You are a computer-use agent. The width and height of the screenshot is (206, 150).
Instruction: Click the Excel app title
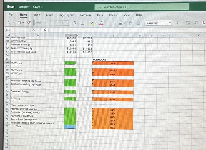click(11, 6)
